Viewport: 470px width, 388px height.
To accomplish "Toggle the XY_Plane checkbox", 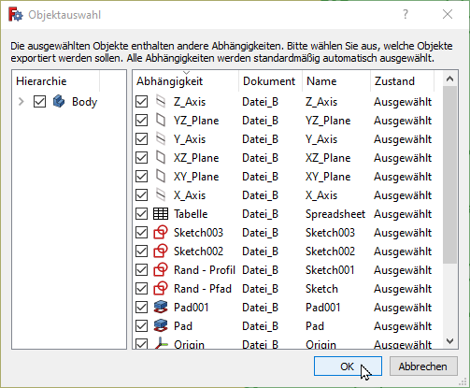I will (141, 177).
